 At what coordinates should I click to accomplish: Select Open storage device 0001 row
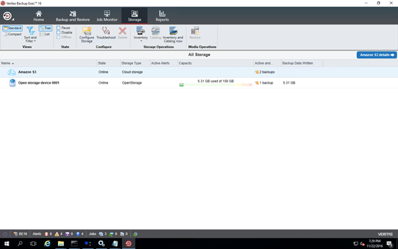pyautogui.click(x=199, y=83)
